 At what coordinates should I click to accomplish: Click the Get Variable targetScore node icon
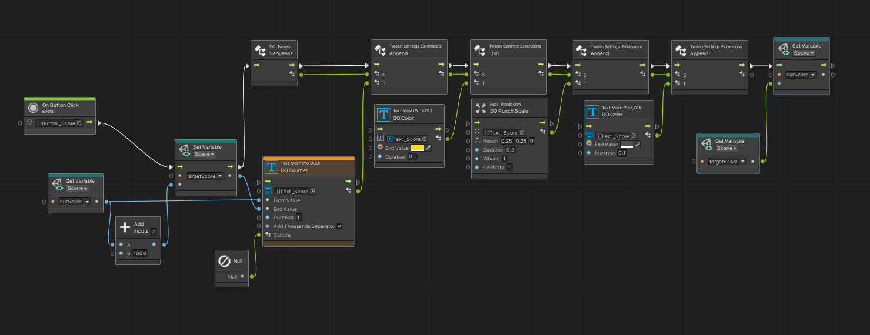[x=706, y=145]
